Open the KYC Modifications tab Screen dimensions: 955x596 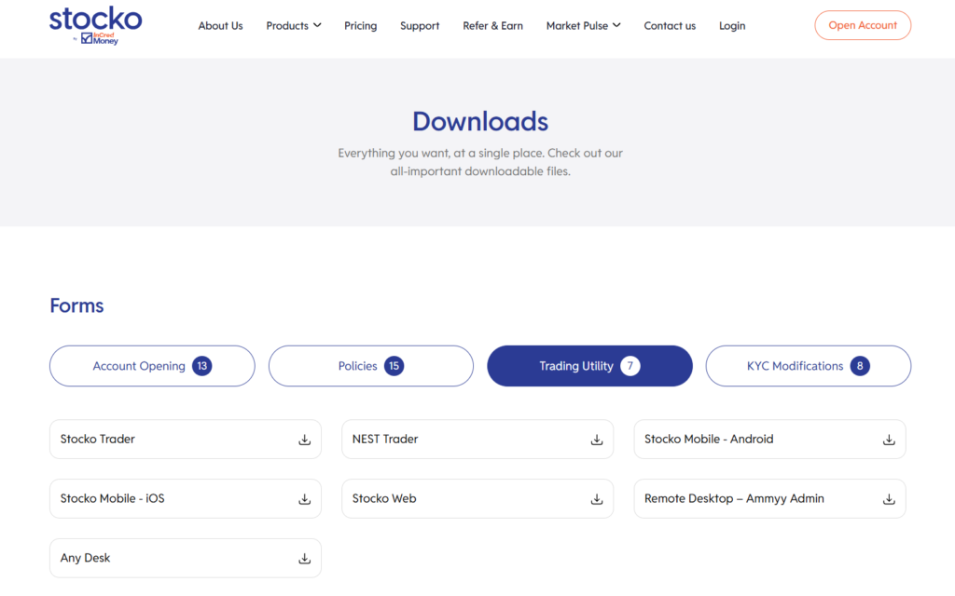808,366
